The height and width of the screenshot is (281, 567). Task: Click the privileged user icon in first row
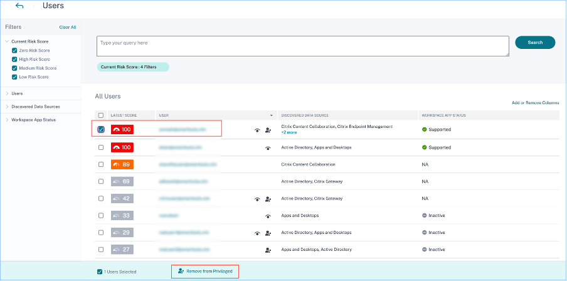click(x=268, y=130)
